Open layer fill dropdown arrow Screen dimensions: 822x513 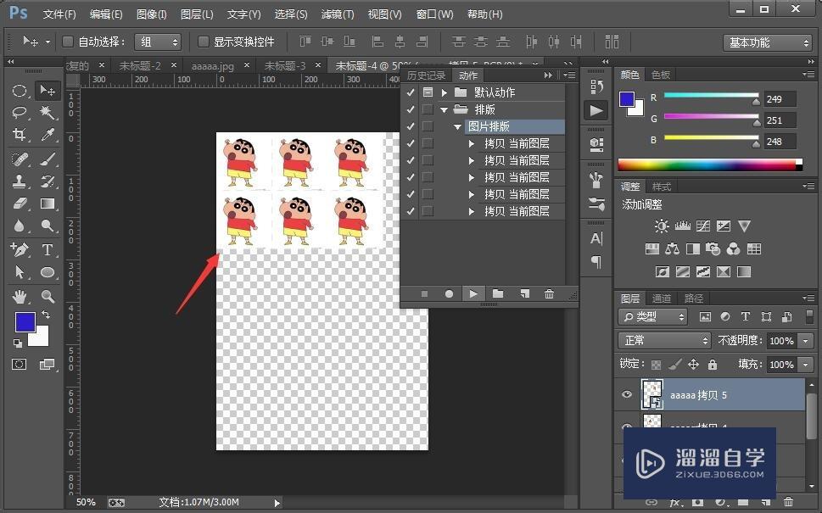tap(806, 364)
